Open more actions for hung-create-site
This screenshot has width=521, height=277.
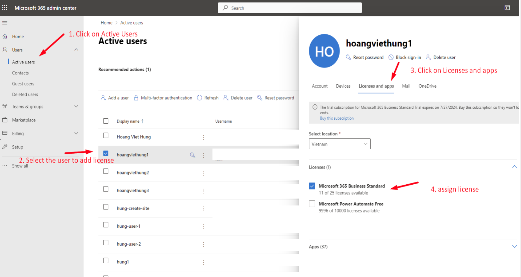(203, 209)
